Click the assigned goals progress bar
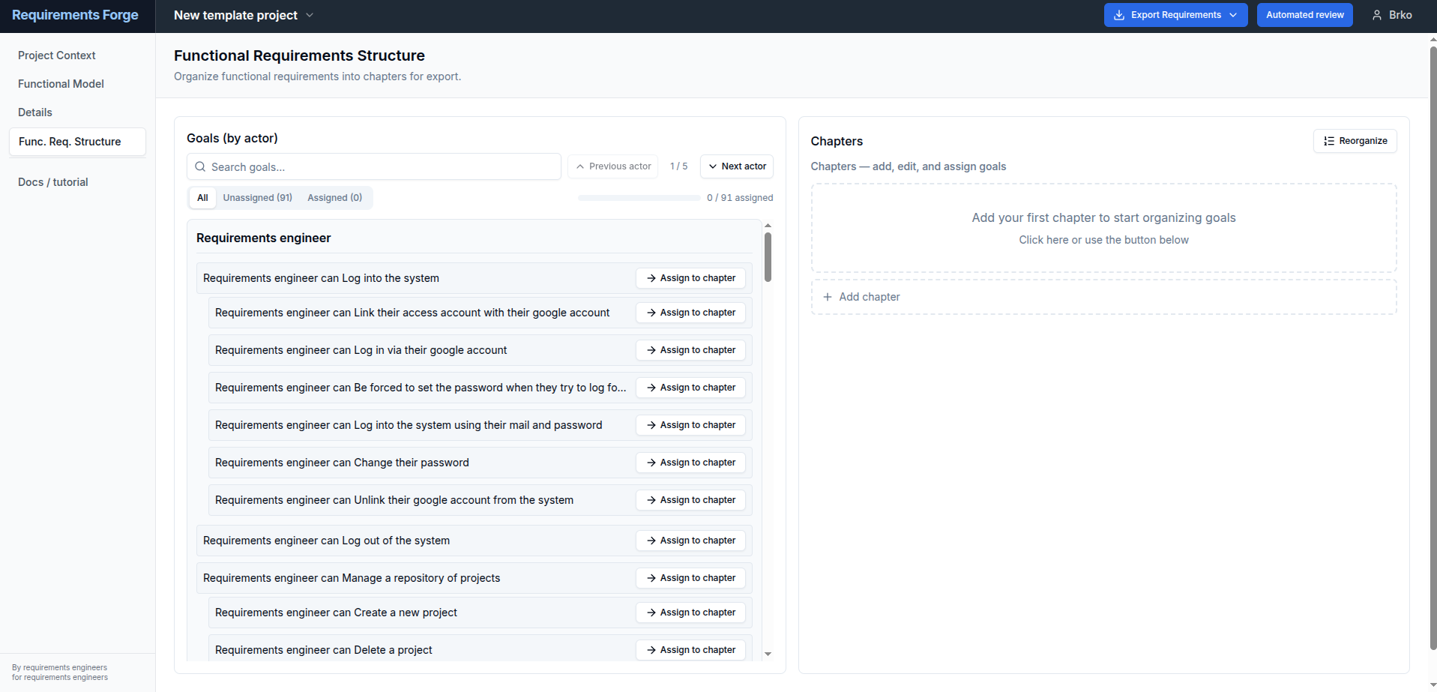Image resolution: width=1437 pixels, height=692 pixels. pyautogui.click(x=639, y=198)
